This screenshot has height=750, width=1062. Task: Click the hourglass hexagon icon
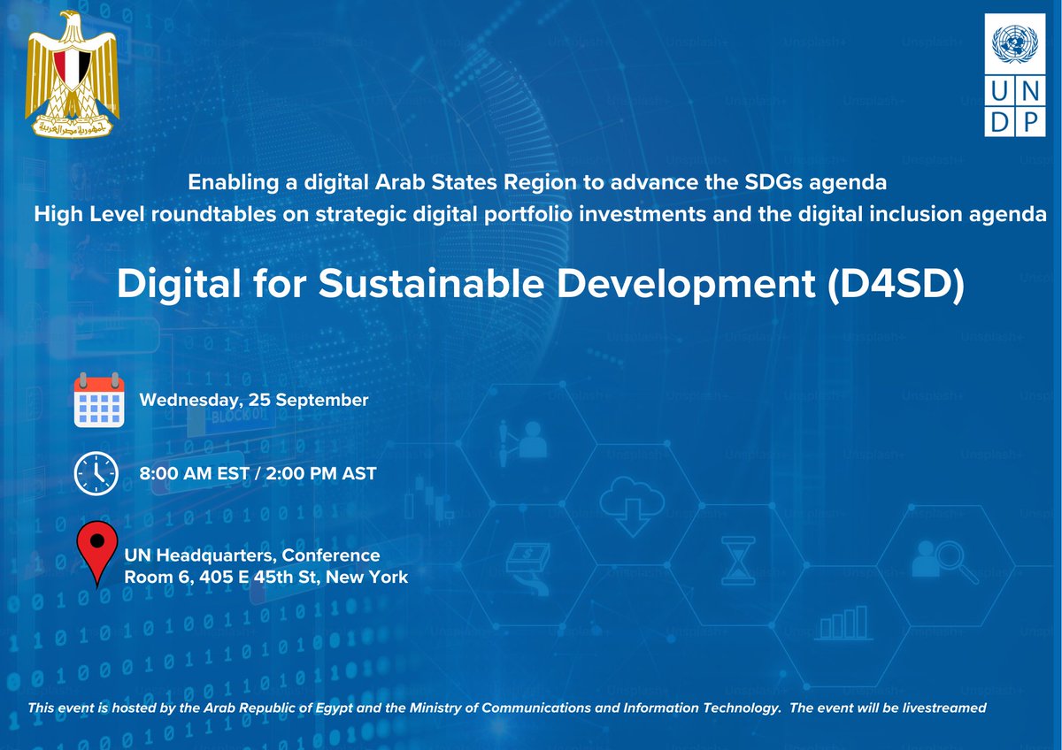pos(737,560)
